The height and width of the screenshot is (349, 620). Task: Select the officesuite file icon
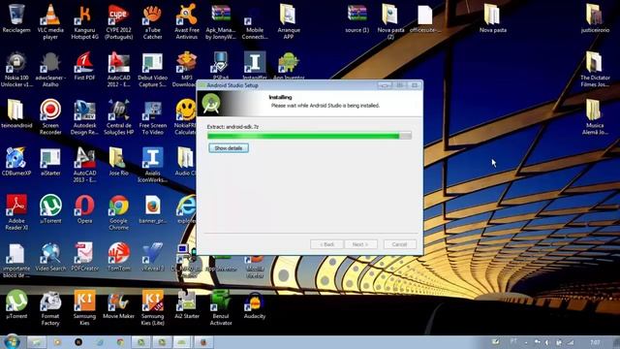[x=425, y=18]
